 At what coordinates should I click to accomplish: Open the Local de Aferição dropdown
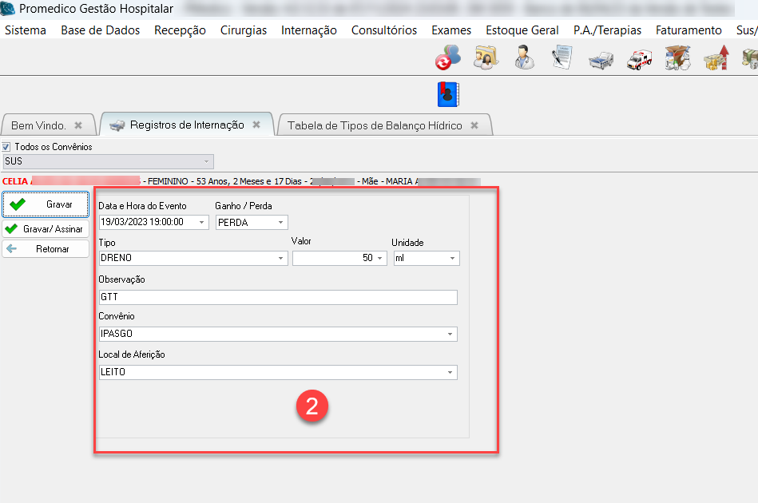pos(450,373)
